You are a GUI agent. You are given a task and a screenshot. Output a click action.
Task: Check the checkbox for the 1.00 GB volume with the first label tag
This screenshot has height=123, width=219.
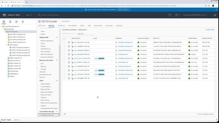[64, 58]
